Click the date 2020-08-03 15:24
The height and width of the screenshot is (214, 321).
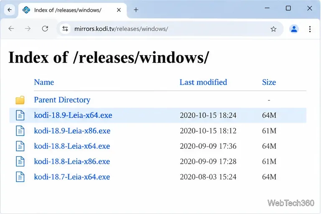(x=208, y=177)
